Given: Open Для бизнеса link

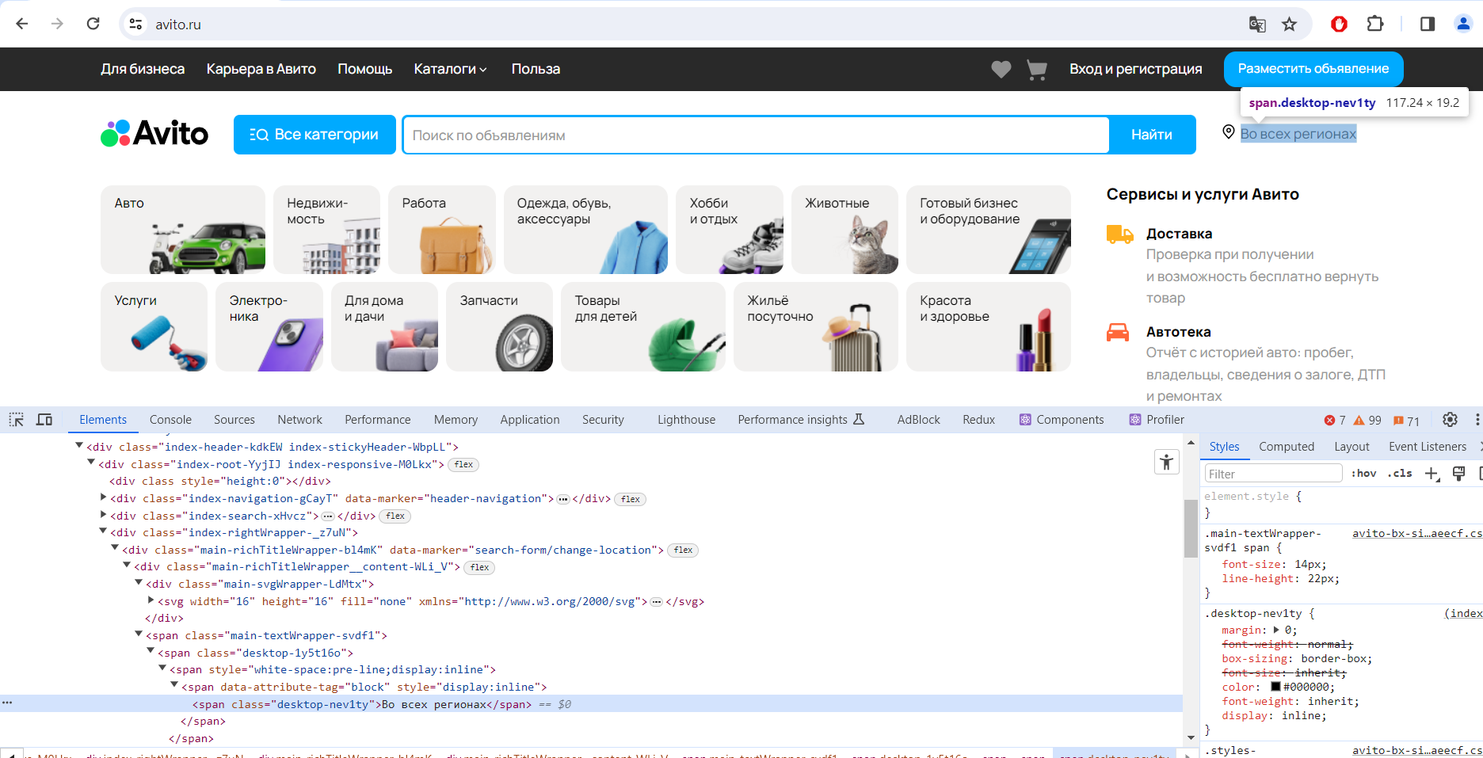Looking at the screenshot, I should pyautogui.click(x=143, y=70).
